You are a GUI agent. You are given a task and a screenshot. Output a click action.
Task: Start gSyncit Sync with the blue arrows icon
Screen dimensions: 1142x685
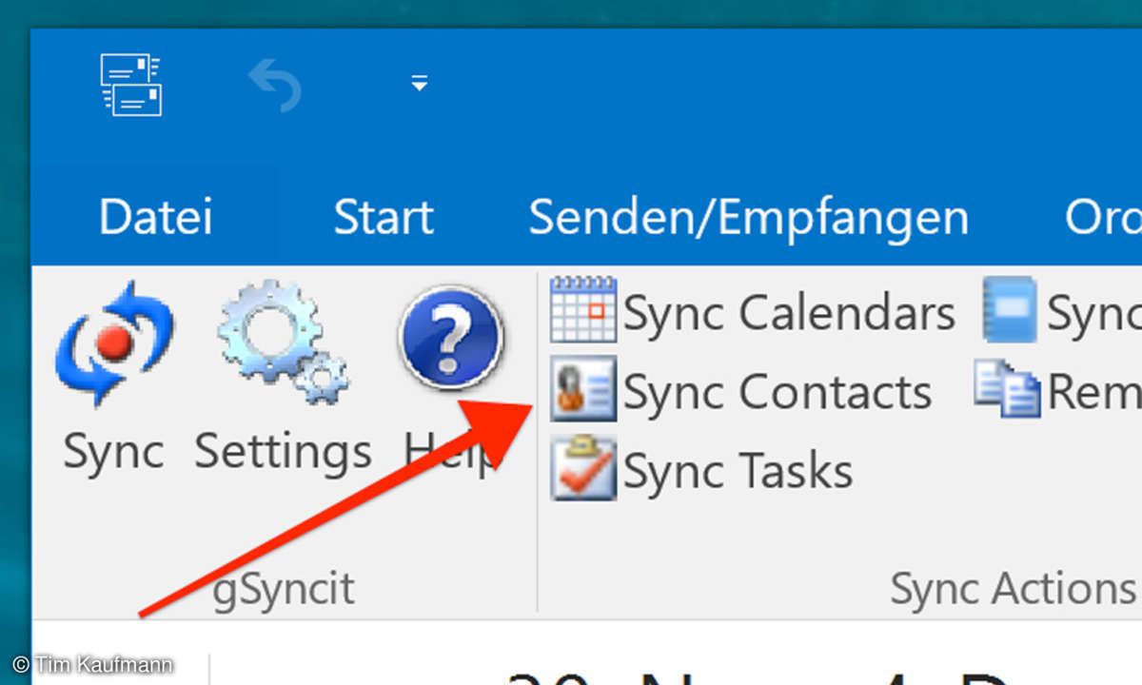pos(114,343)
